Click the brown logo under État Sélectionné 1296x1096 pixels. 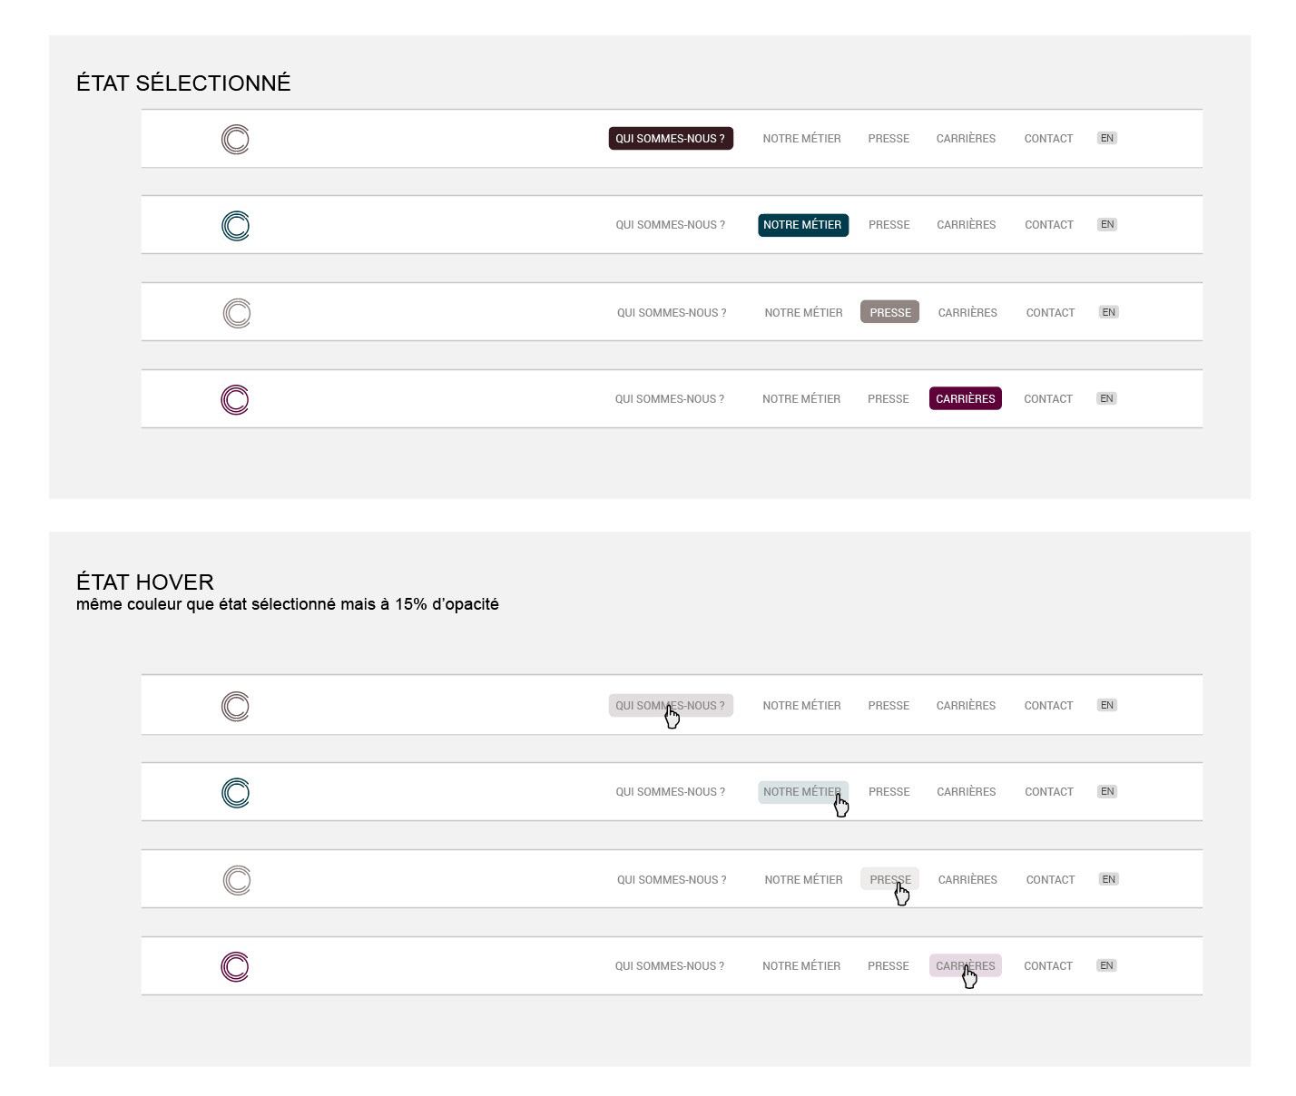pos(235,140)
